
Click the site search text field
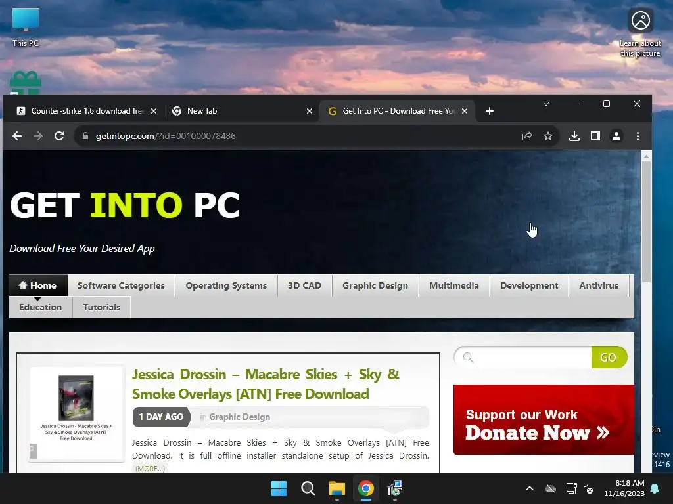pos(522,358)
